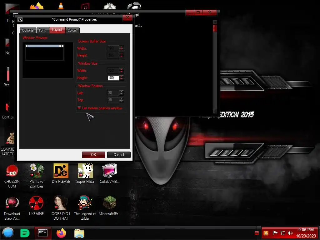This screenshot has width=320, height=240.
Task: Open File Explorer folder icon on taskbar
Action: point(79,233)
